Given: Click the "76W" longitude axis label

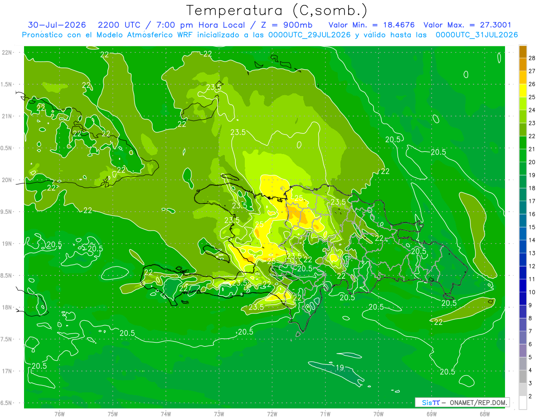Looking at the screenshot, I should tap(59, 414).
